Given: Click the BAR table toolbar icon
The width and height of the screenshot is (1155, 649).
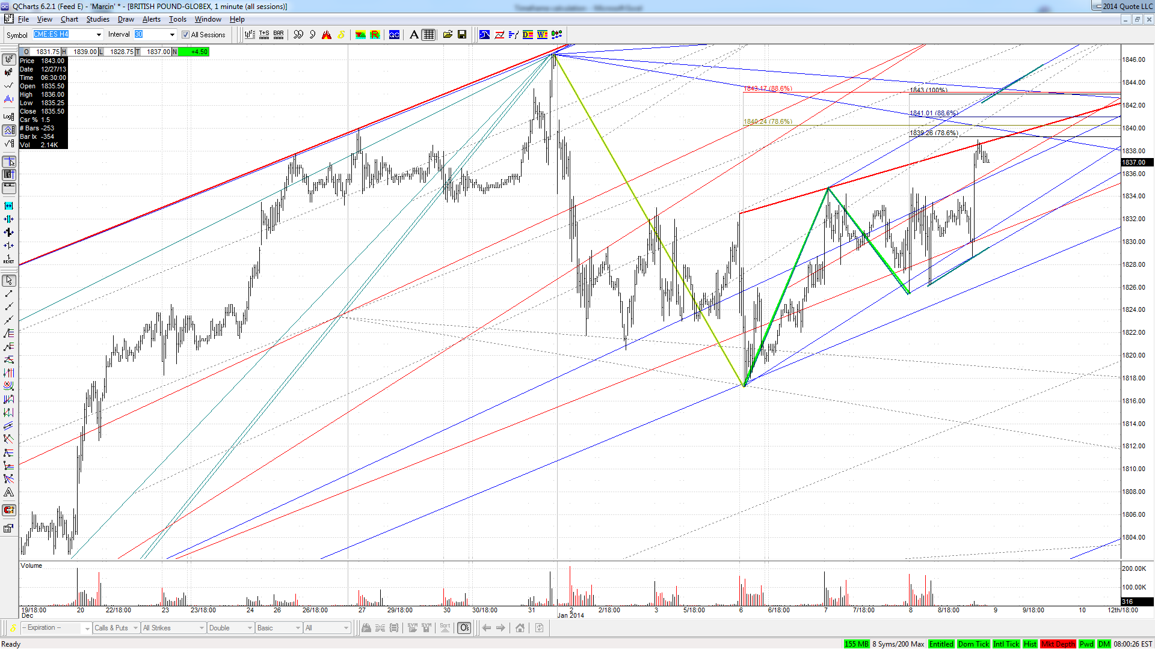Looking at the screenshot, I should (279, 35).
